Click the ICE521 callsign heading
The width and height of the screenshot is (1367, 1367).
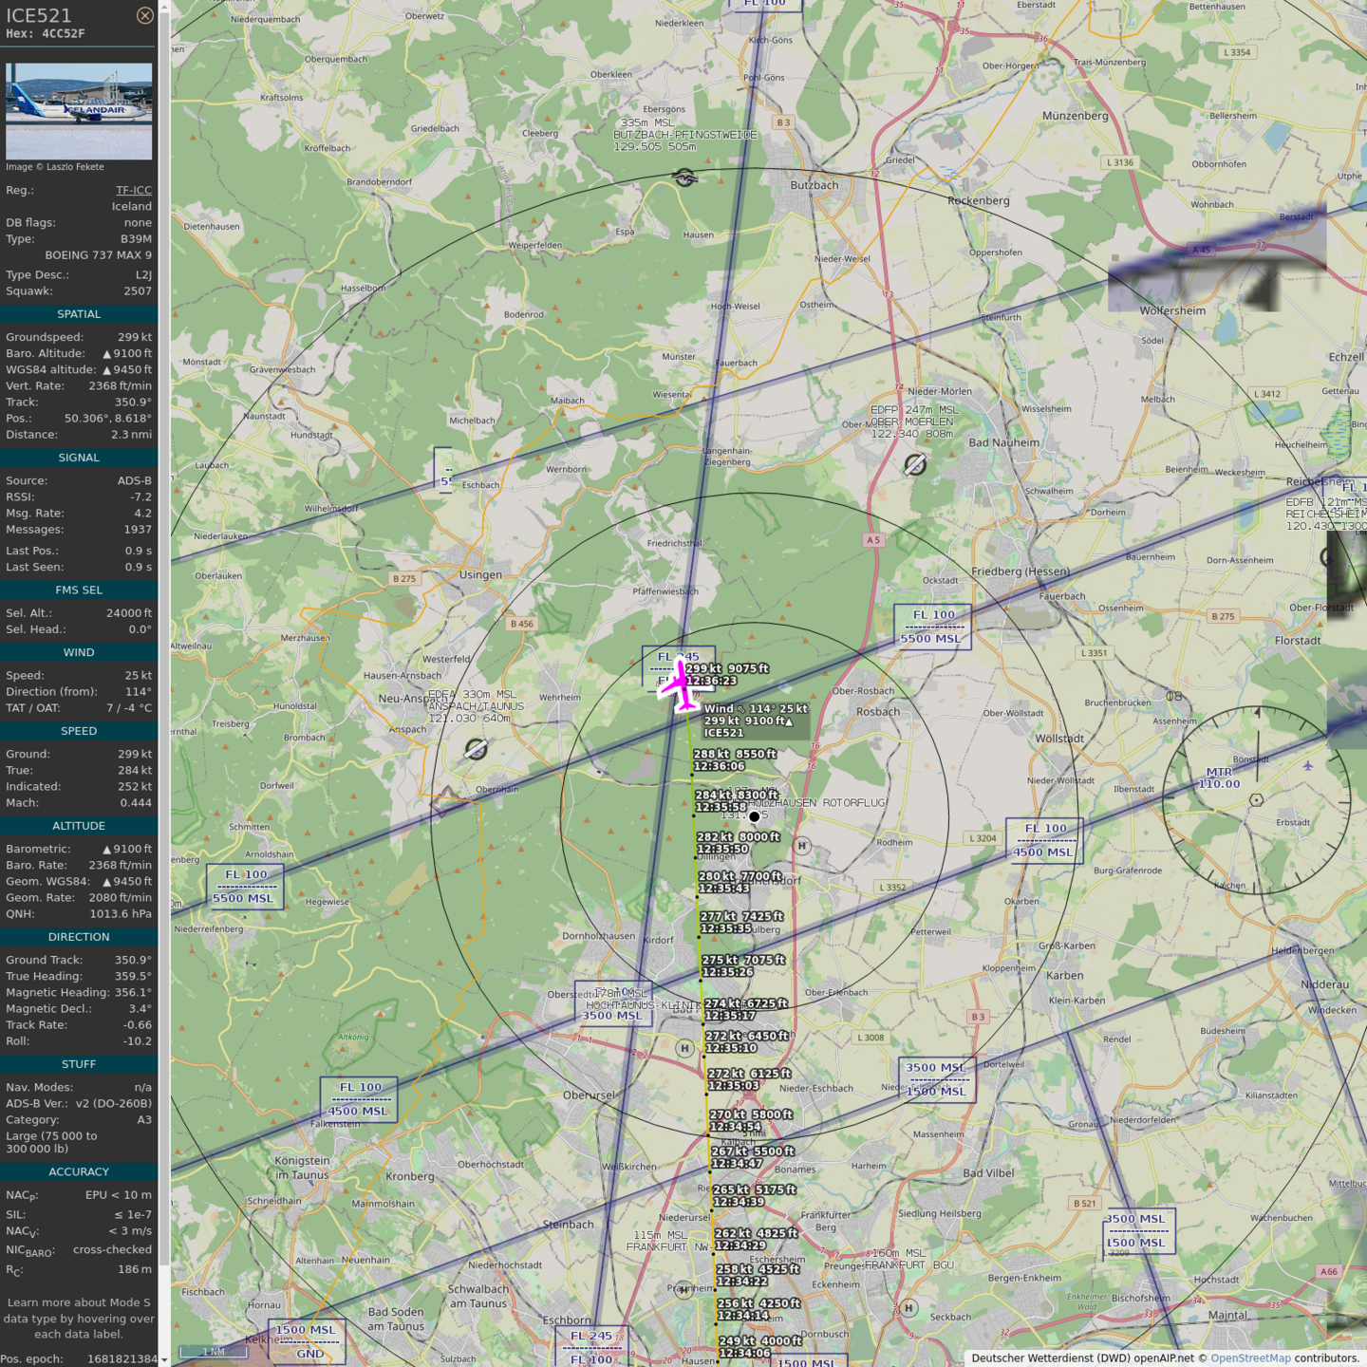(x=39, y=15)
